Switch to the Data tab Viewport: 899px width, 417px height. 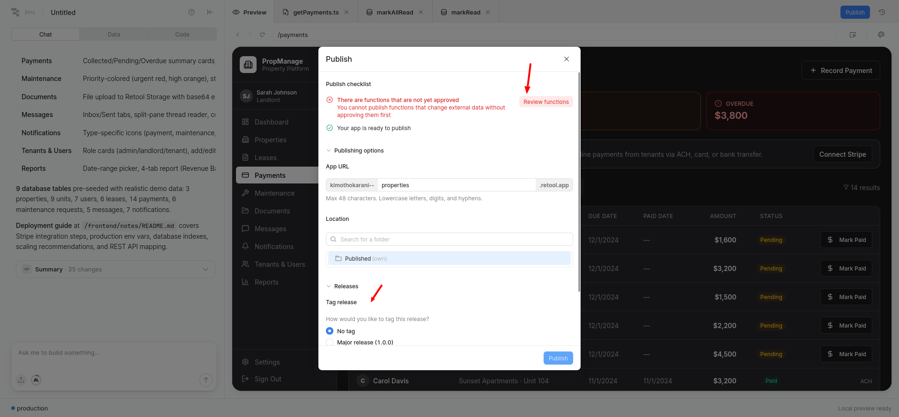point(114,34)
